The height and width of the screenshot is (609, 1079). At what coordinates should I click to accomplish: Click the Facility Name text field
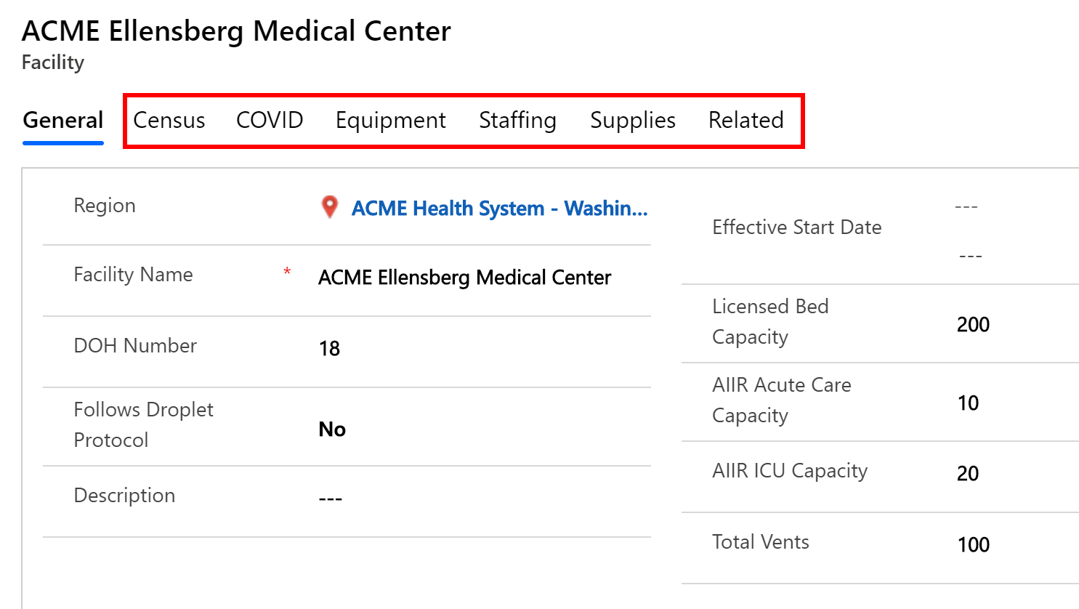pos(465,278)
